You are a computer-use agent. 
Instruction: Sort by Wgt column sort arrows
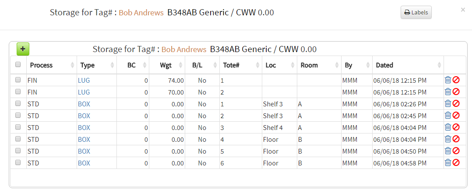coord(180,65)
